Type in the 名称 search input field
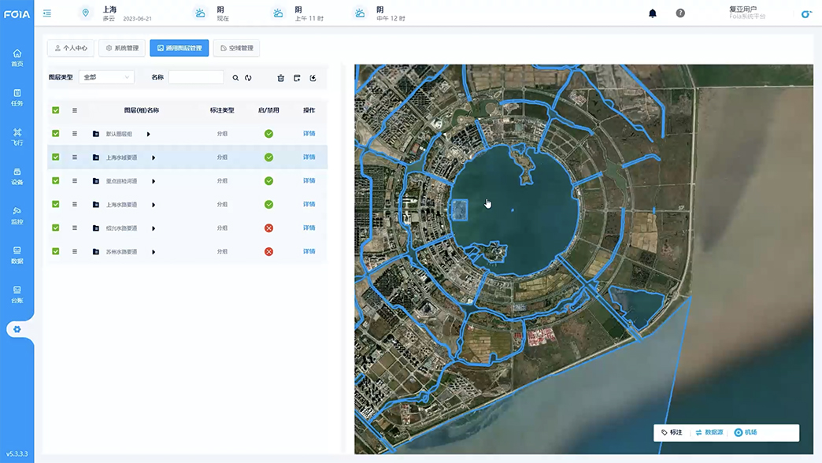822x463 pixels. tap(195, 76)
